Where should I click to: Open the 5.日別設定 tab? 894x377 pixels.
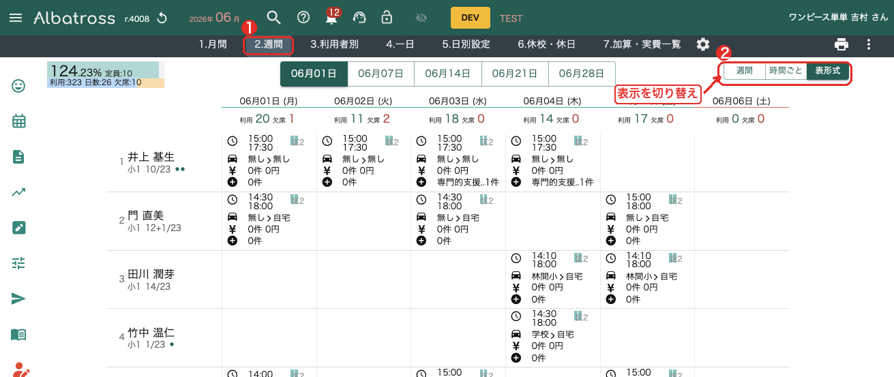(x=466, y=44)
